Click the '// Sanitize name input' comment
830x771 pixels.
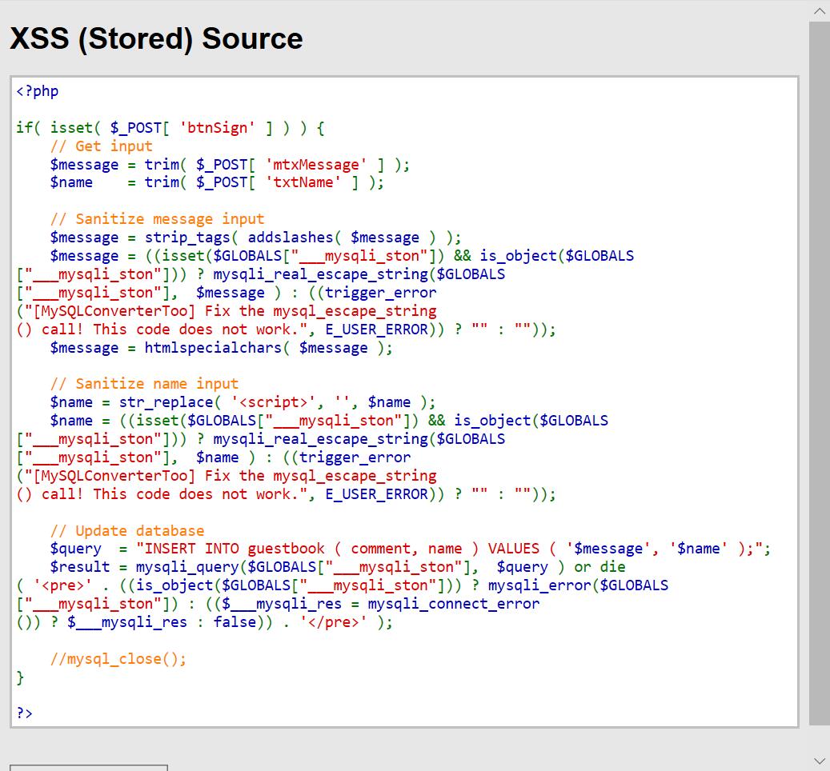144,384
